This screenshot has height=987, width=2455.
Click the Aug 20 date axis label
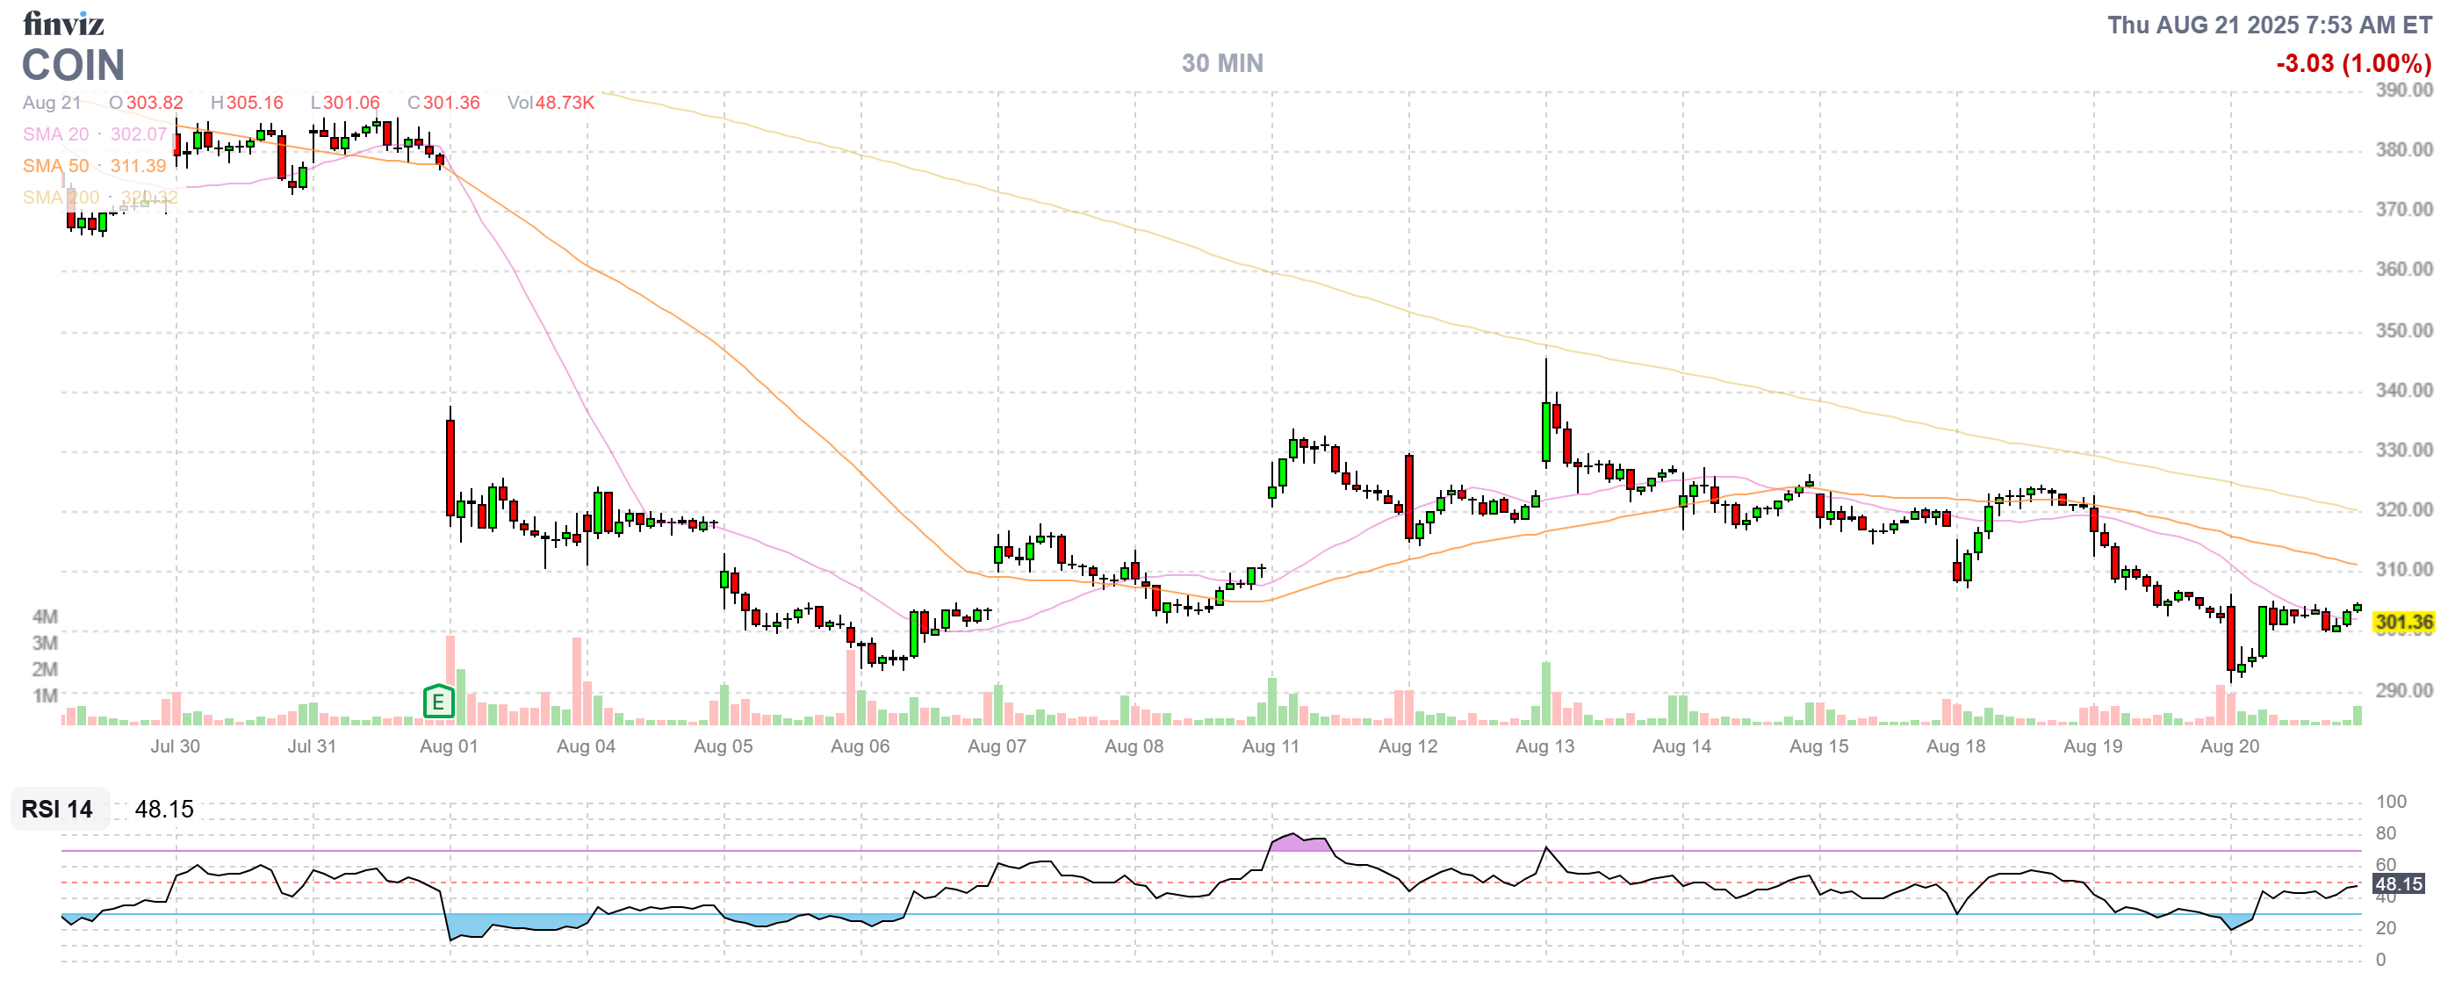(2228, 747)
